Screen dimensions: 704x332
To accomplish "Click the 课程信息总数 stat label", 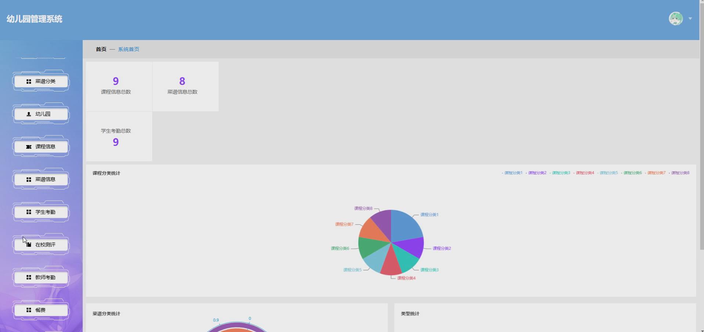I will [116, 92].
